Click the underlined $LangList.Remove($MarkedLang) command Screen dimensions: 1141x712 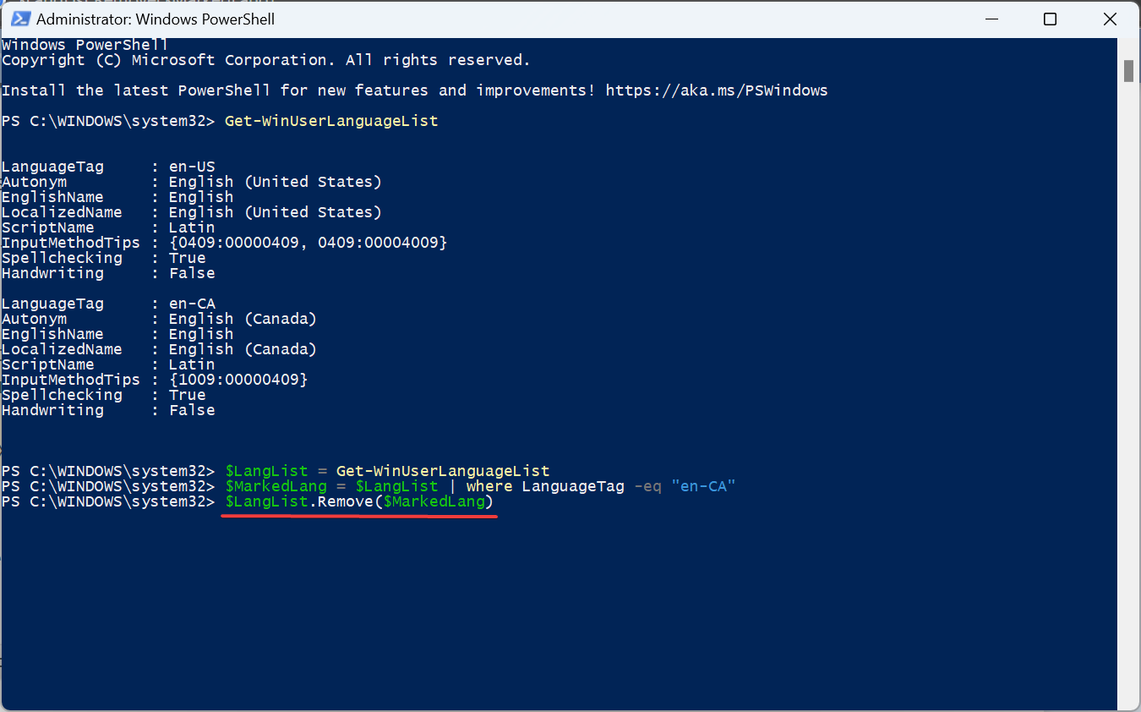(358, 501)
